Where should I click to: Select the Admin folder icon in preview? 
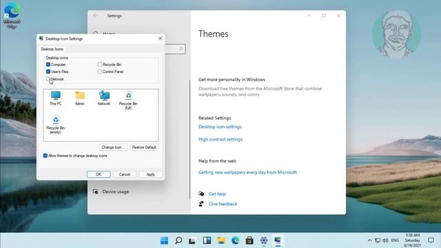coord(80,98)
